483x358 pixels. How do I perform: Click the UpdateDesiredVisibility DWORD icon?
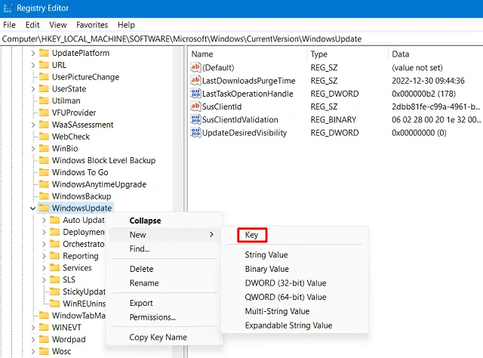(x=195, y=133)
